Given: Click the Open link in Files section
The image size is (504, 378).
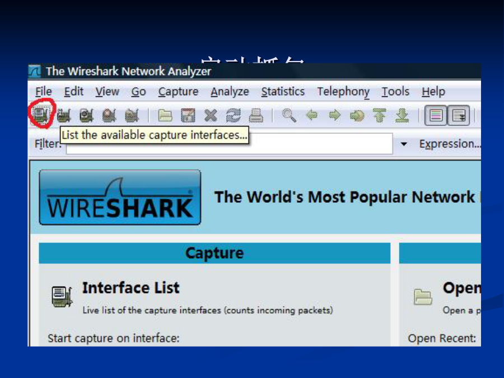Looking at the screenshot, I should click(462, 288).
